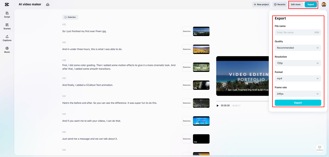Start a New project
The width and height of the screenshot is (329, 157).
(261, 4)
